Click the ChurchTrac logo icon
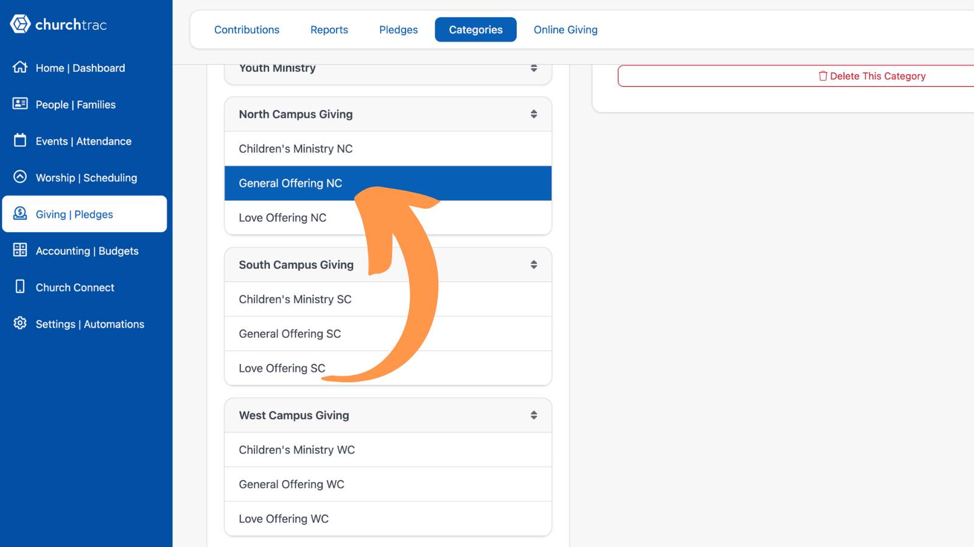Viewport: 974px width, 547px height. pyautogui.click(x=20, y=24)
